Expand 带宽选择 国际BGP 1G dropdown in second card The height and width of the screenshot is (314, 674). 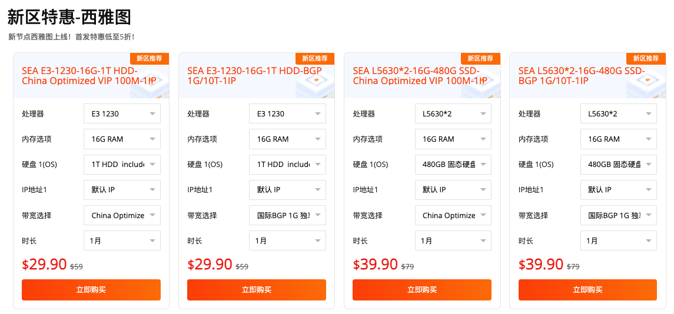click(x=288, y=215)
